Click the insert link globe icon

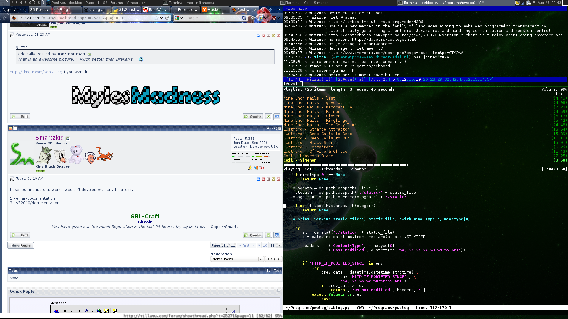point(99,311)
